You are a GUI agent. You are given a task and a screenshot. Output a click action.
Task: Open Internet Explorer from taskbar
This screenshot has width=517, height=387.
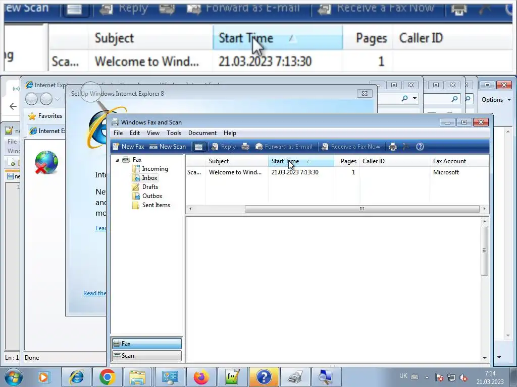coord(77,377)
